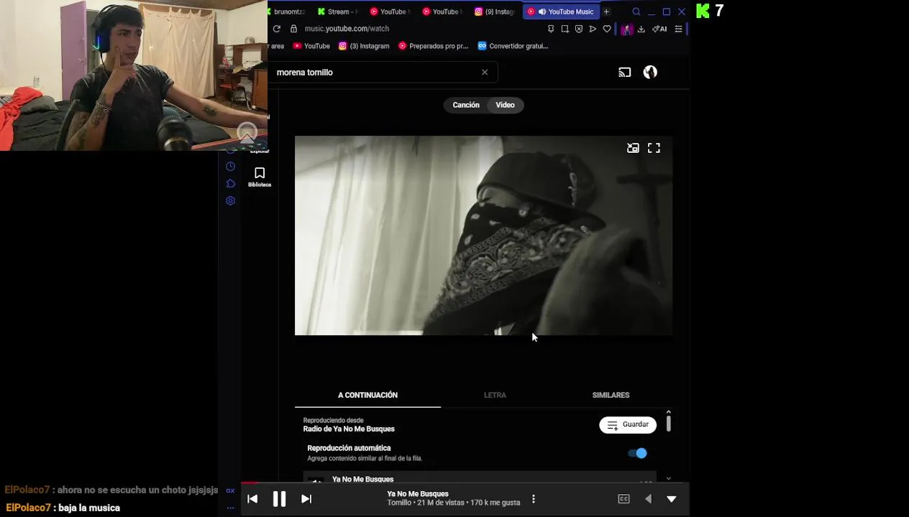Image resolution: width=909 pixels, height=517 pixels.
Task: Open the extensions sidebar icon
Action: click(230, 184)
